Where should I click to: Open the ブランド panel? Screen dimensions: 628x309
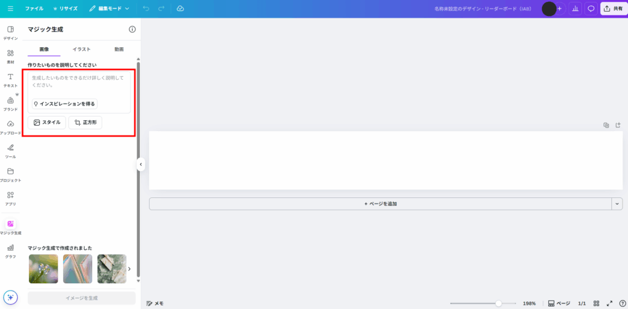[10, 103]
